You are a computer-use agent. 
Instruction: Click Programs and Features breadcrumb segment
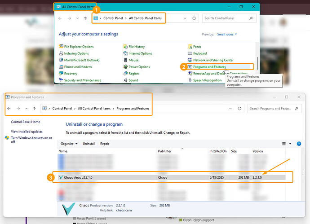pos(133,109)
